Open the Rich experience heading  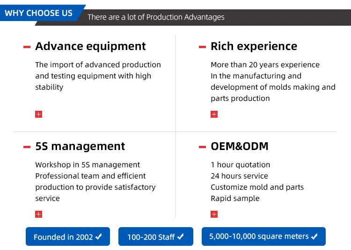pyautogui.click(x=254, y=46)
